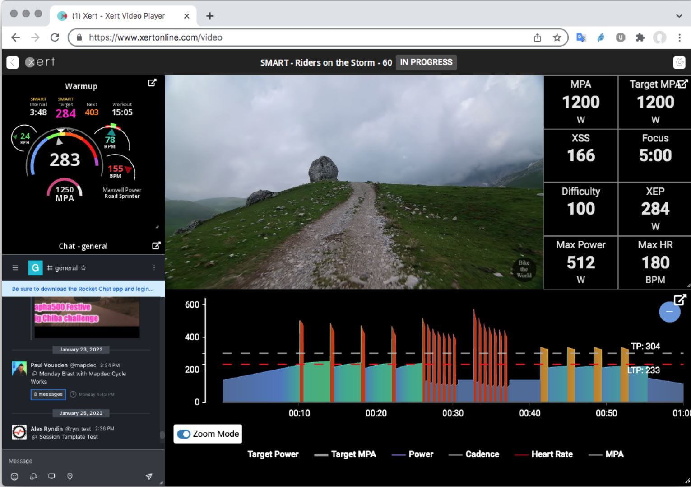
Task: Click the MPA 1200 W data cell
Action: click(581, 102)
